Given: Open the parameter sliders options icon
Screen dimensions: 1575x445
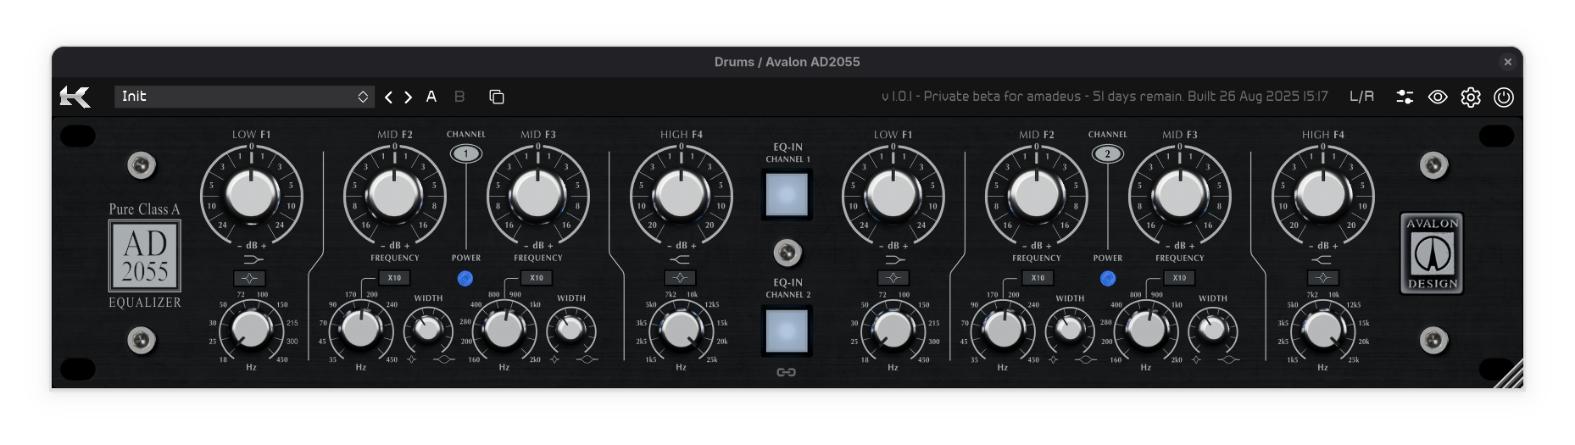Looking at the screenshot, I should click(1405, 97).
